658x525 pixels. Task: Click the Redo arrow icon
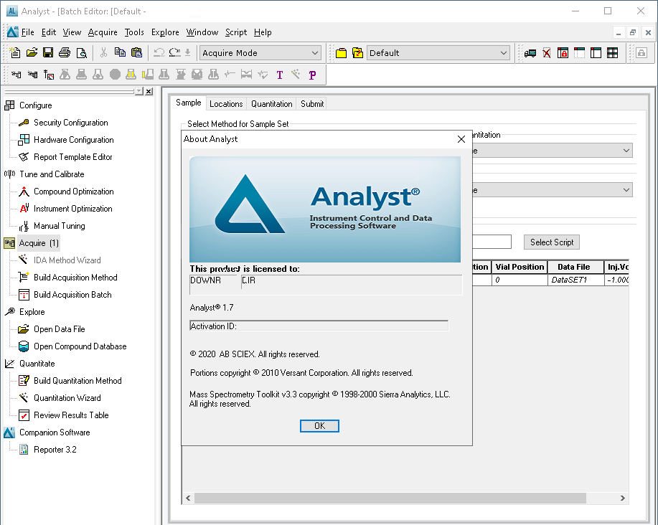pos(174,53)
